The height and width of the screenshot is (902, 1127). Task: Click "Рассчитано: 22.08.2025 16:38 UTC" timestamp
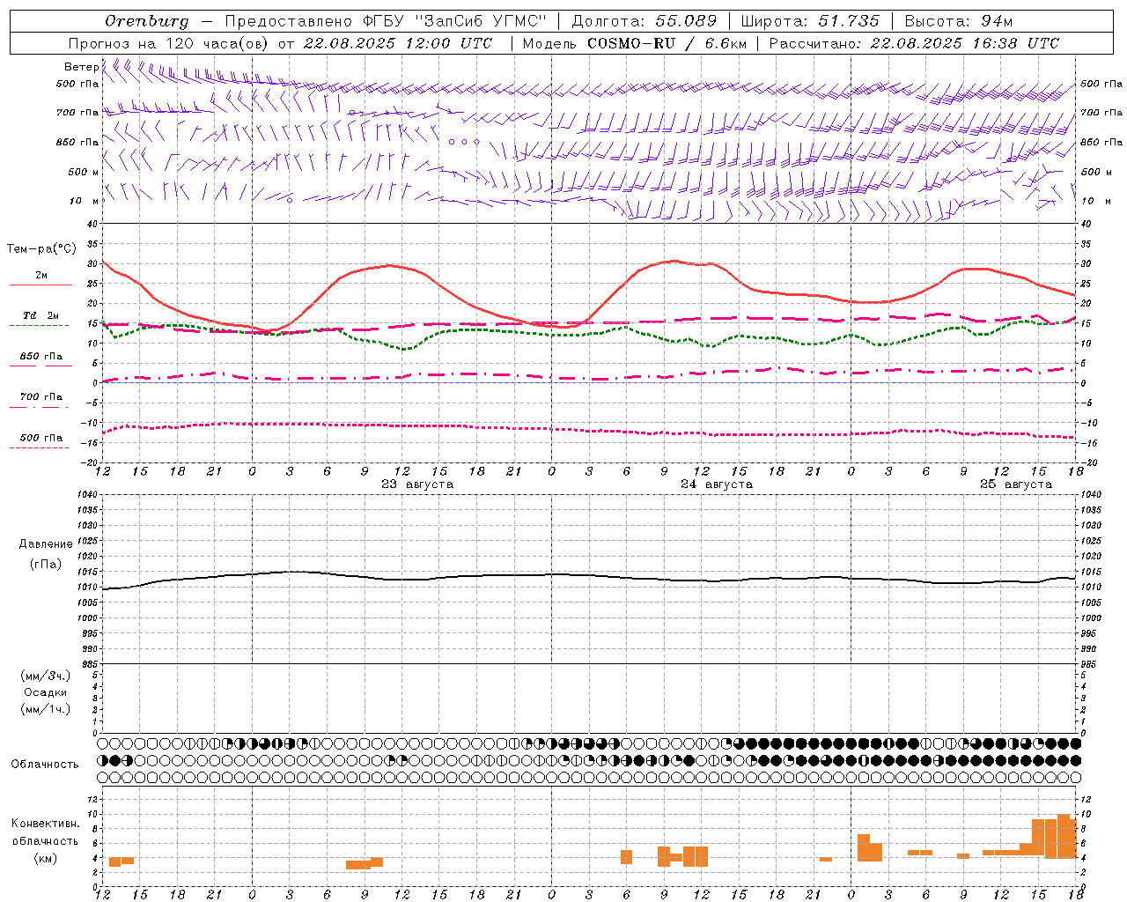[x=914, y=43]
